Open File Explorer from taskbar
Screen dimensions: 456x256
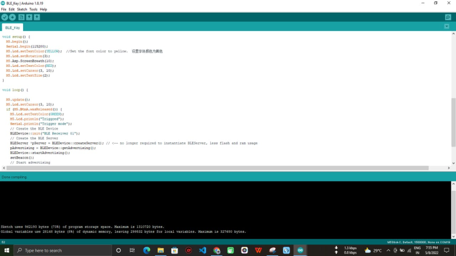coord(160,250)
